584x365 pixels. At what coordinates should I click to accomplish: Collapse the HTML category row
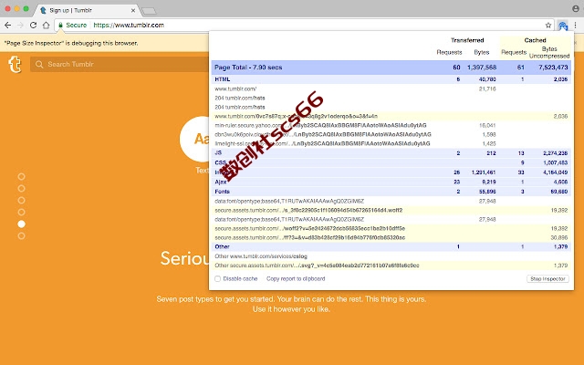tap(391, 79)
